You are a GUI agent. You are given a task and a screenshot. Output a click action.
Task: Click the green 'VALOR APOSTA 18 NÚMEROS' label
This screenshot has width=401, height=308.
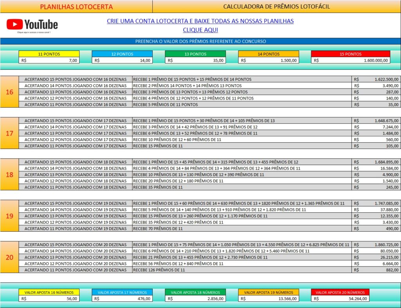click(195, 292)
